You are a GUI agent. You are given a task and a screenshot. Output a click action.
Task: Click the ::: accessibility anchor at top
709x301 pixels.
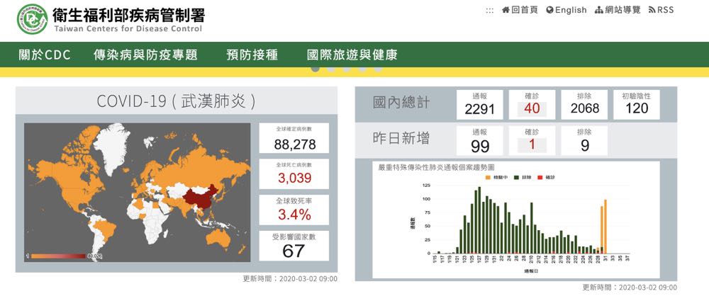pyautogui.click(x=489, y=10)
